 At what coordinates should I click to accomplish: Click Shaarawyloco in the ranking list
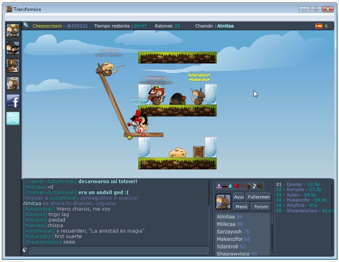point(302,211)
